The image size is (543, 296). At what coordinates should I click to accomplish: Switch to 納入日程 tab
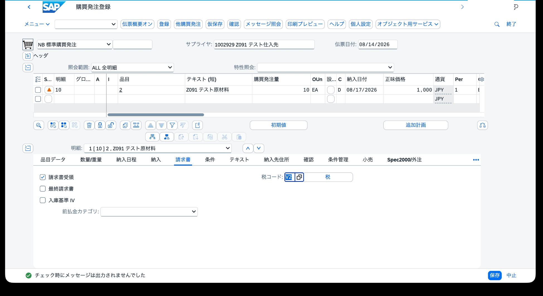click(x=126, y=160)
